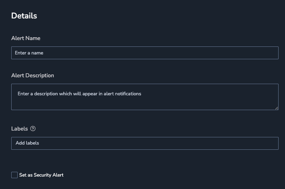This screenshot has width=285, height=189.
Task: Click the Alert Name field label
Action: [x=26, y=38]
